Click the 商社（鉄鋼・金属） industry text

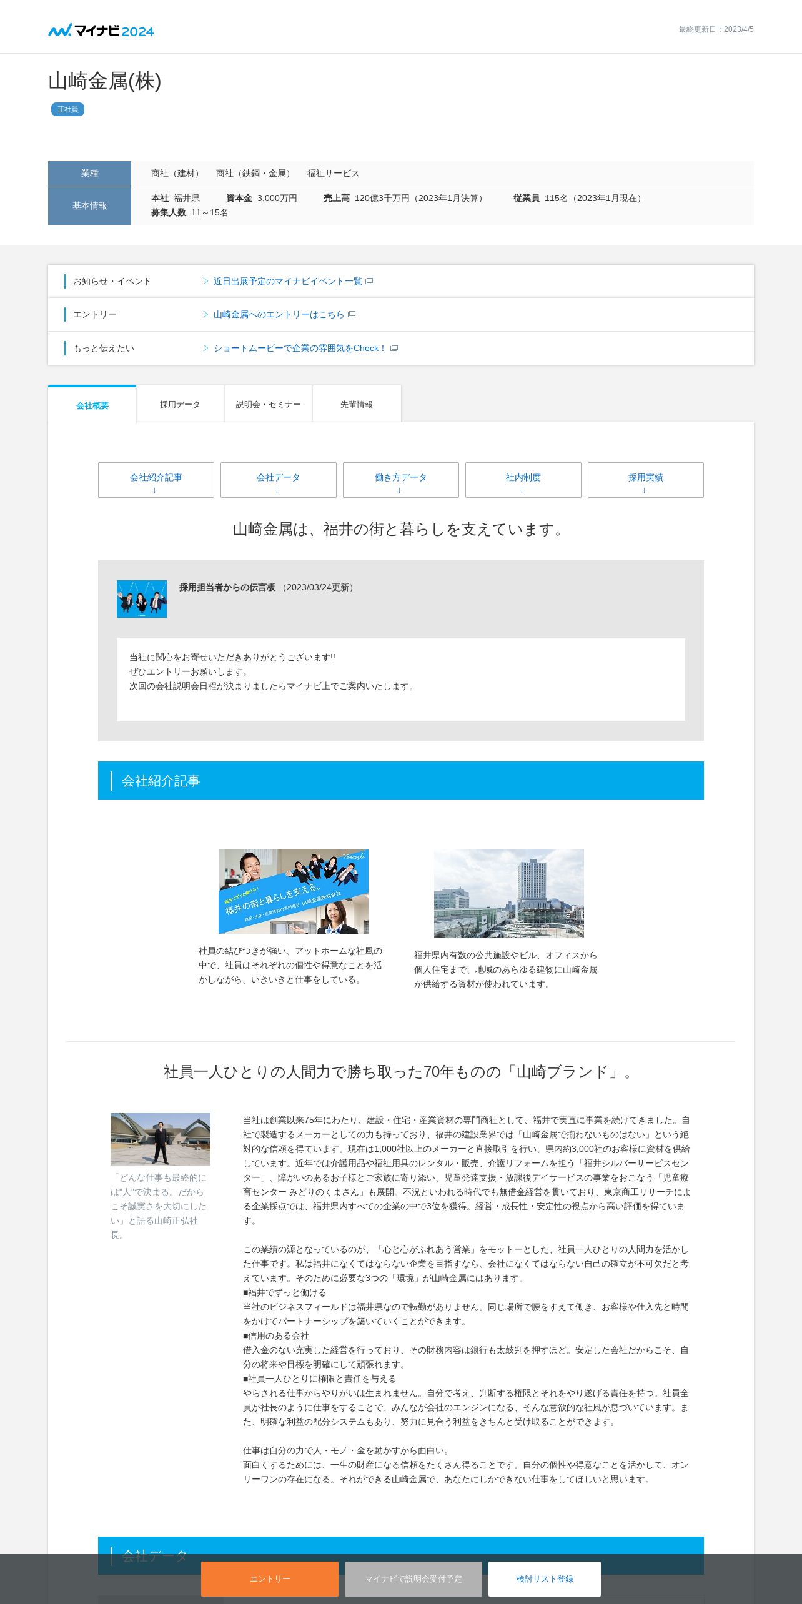[255, 173]
